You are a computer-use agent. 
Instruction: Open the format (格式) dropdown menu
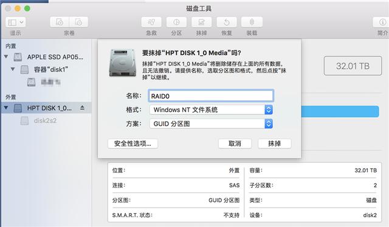[x=211, y=110]
